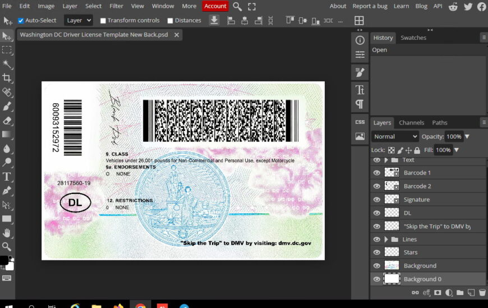This screenshot has width=488, height=308.
Task: Switch to the Paths tab
Action: point(439,123)
